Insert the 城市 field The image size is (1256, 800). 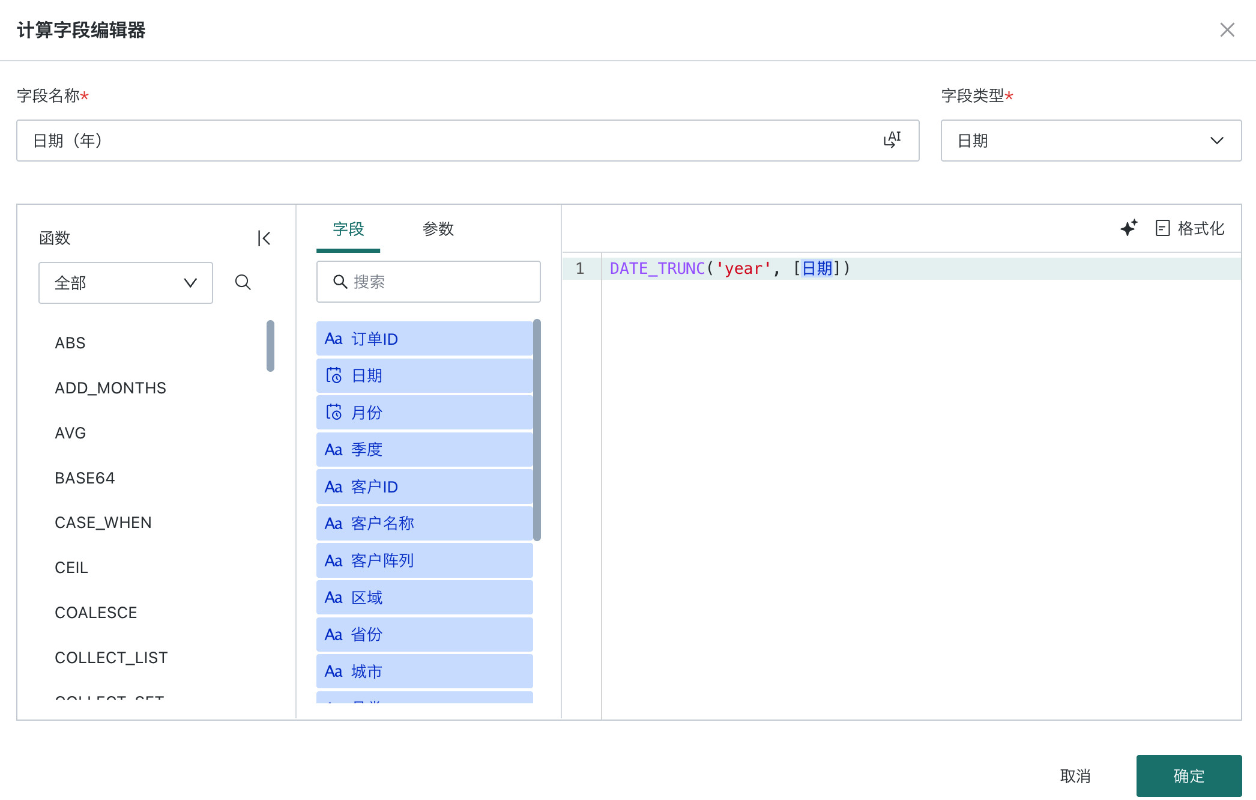tap(424, 671)
